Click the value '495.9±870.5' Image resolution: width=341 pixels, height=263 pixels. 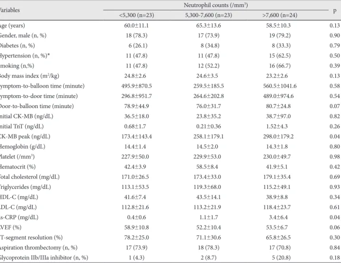click(x=137, y=86)
